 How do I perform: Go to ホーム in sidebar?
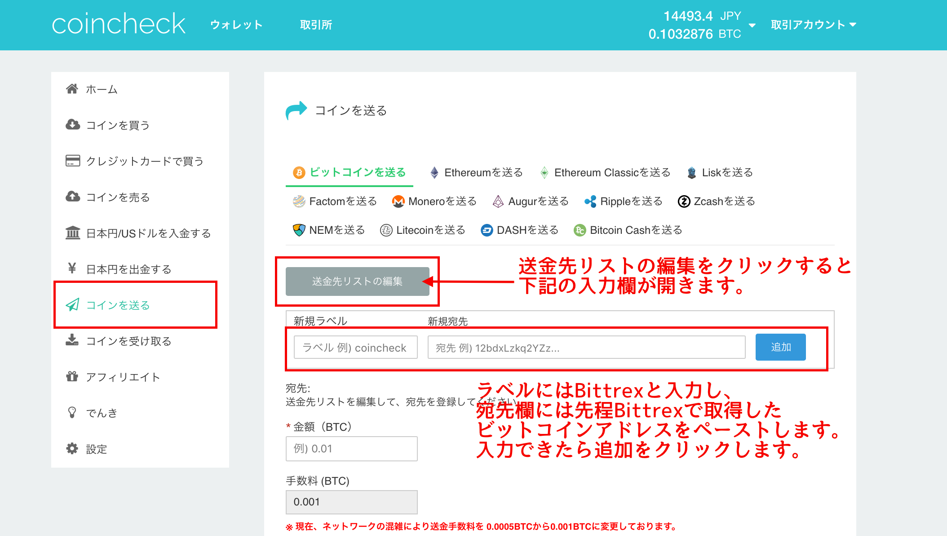102,89
